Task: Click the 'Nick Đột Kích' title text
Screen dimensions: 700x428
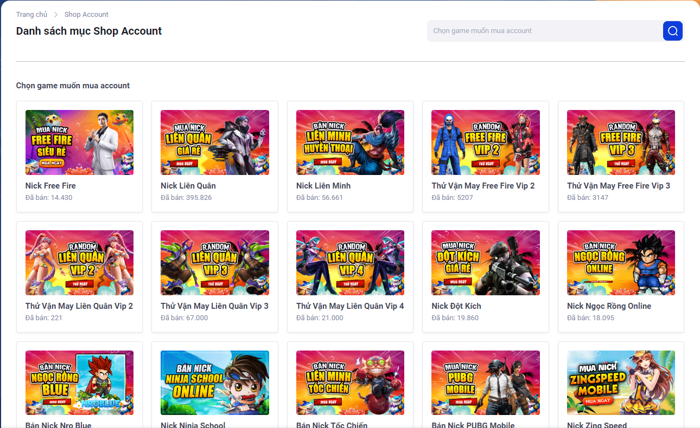Action: coord(456,306)
